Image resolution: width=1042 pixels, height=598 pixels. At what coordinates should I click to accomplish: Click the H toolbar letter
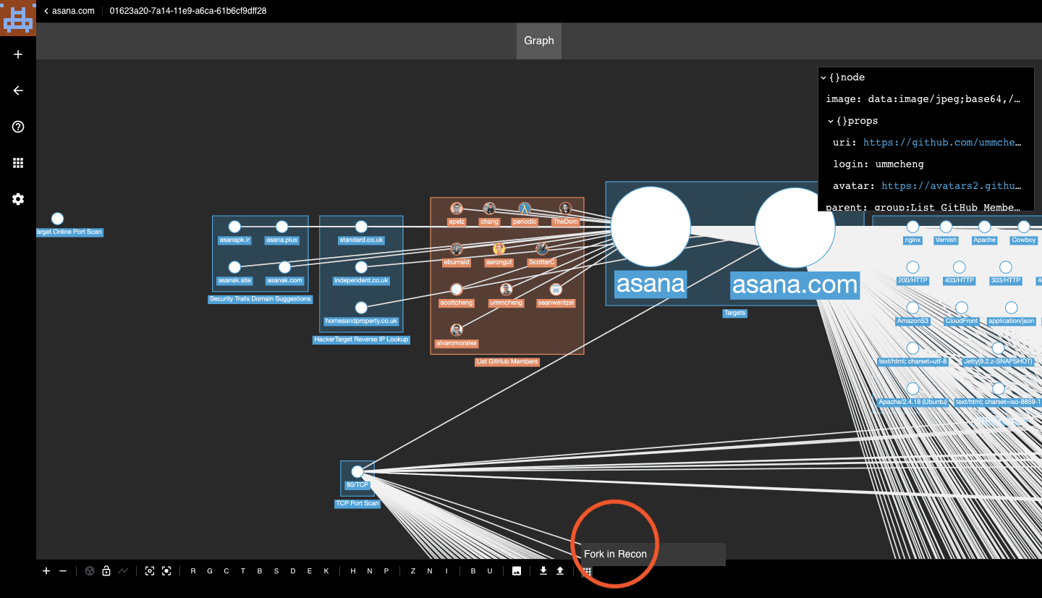tap(353, 571)
